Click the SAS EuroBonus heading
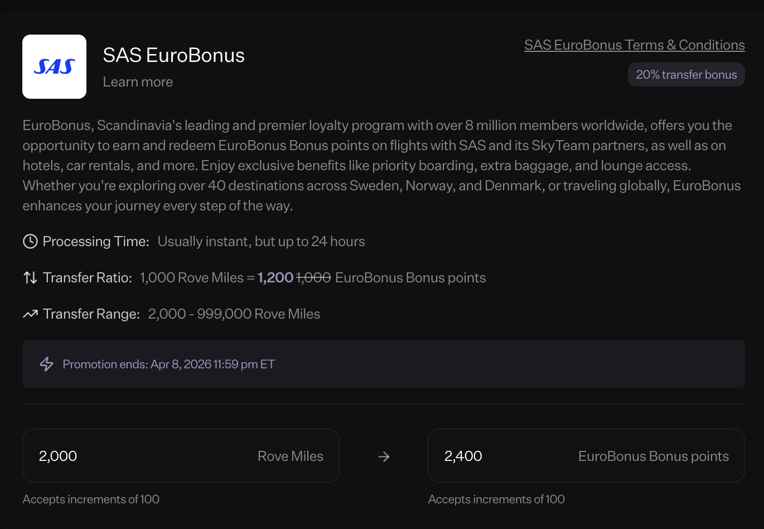The image size is (764, 529). pos(173,55)
